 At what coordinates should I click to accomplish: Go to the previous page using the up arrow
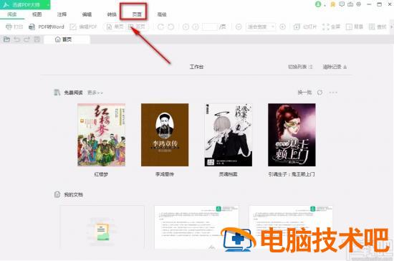click(186, 27)
